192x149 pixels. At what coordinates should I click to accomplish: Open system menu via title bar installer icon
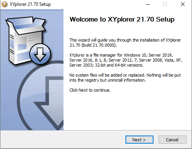[x=4, y=4]
